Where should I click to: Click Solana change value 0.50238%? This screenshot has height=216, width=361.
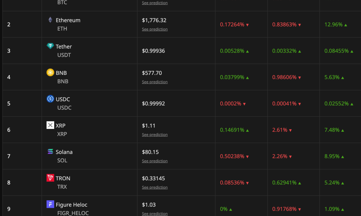232,156
